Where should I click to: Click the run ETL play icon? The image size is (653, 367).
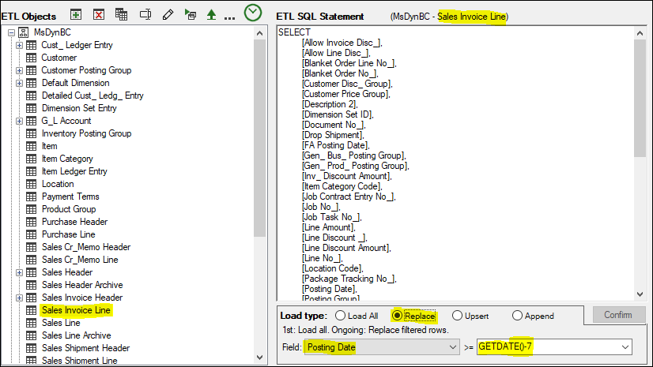(190, 15)
